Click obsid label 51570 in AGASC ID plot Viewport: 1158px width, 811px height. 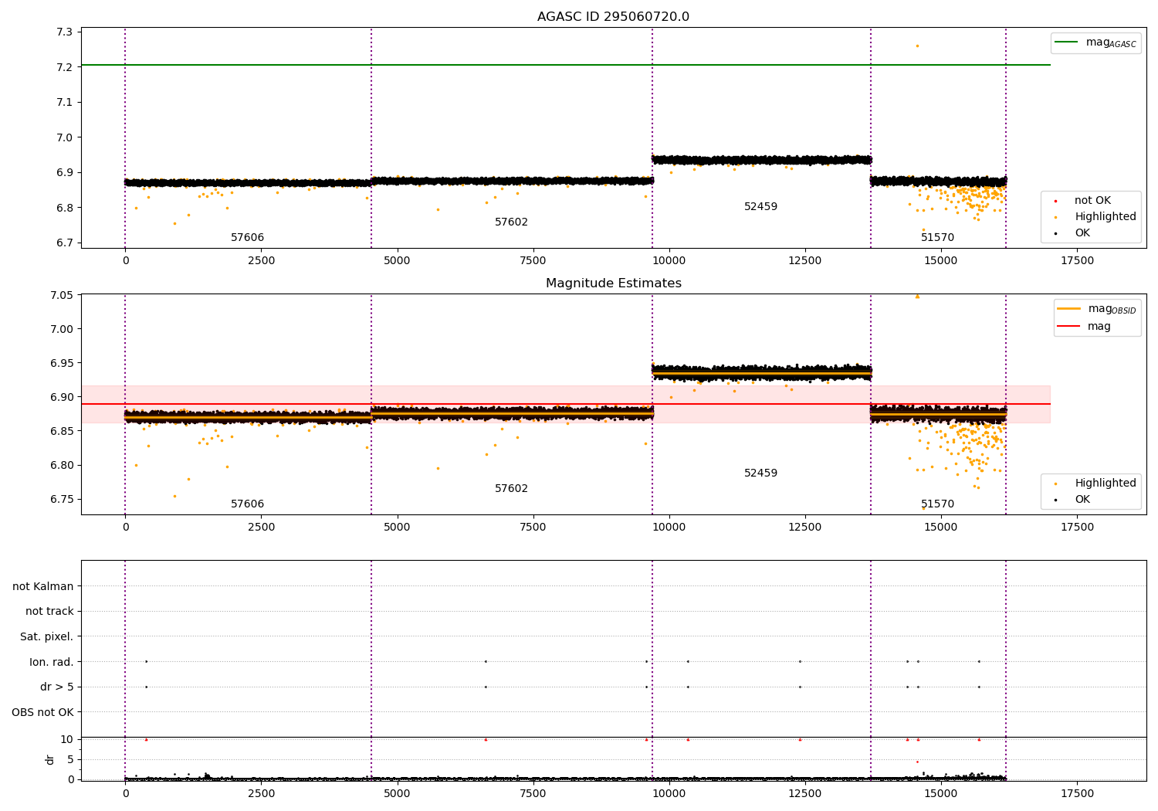pyautogui.click(x=937, y=238)
